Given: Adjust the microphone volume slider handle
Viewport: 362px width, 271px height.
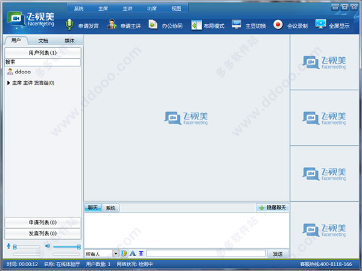Looking at the screenshot, I should pyautogui.click(x=14, y=247).
